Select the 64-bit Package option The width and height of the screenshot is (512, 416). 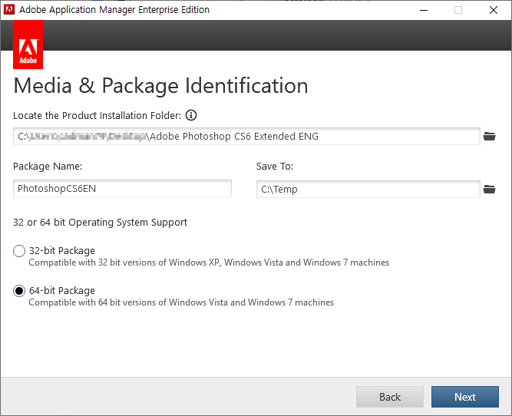(19, 291)
